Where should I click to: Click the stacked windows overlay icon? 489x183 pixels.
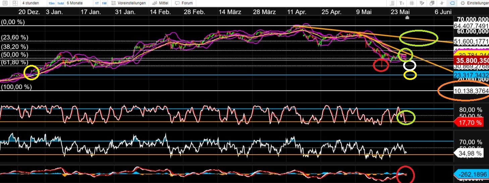point(432,3)
